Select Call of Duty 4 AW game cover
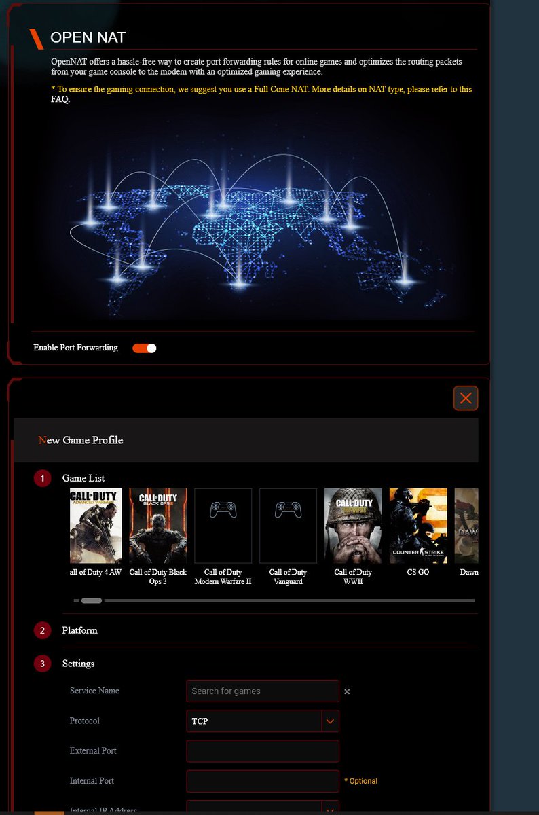 coord(96,526)
